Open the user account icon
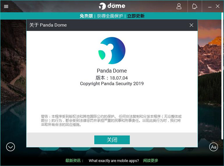Viewport: 224px width, 166px height. point(179,6)
